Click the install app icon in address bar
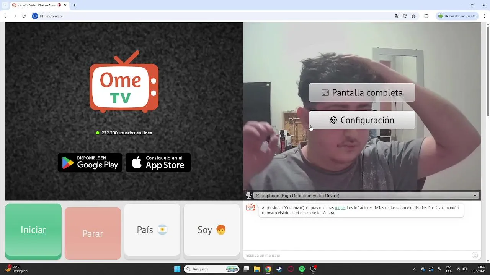The image size is (490, 275). coord(405,16)
